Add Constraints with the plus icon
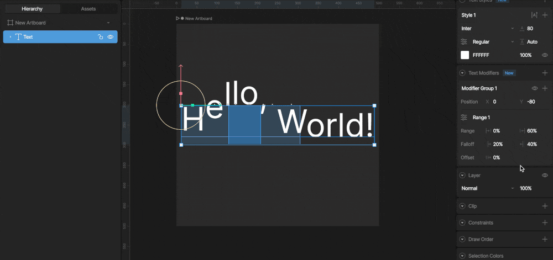 (545, 222)
